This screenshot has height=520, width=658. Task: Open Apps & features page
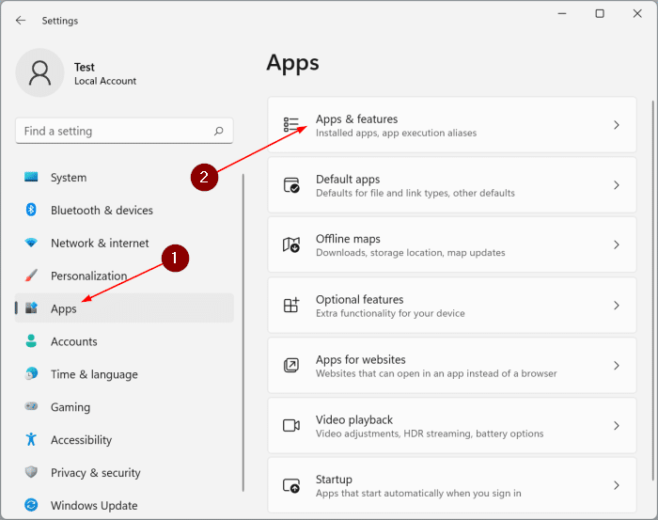(x=452, y=125)
